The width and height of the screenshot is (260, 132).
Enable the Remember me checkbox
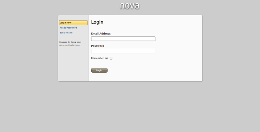(x=111, y=58)
